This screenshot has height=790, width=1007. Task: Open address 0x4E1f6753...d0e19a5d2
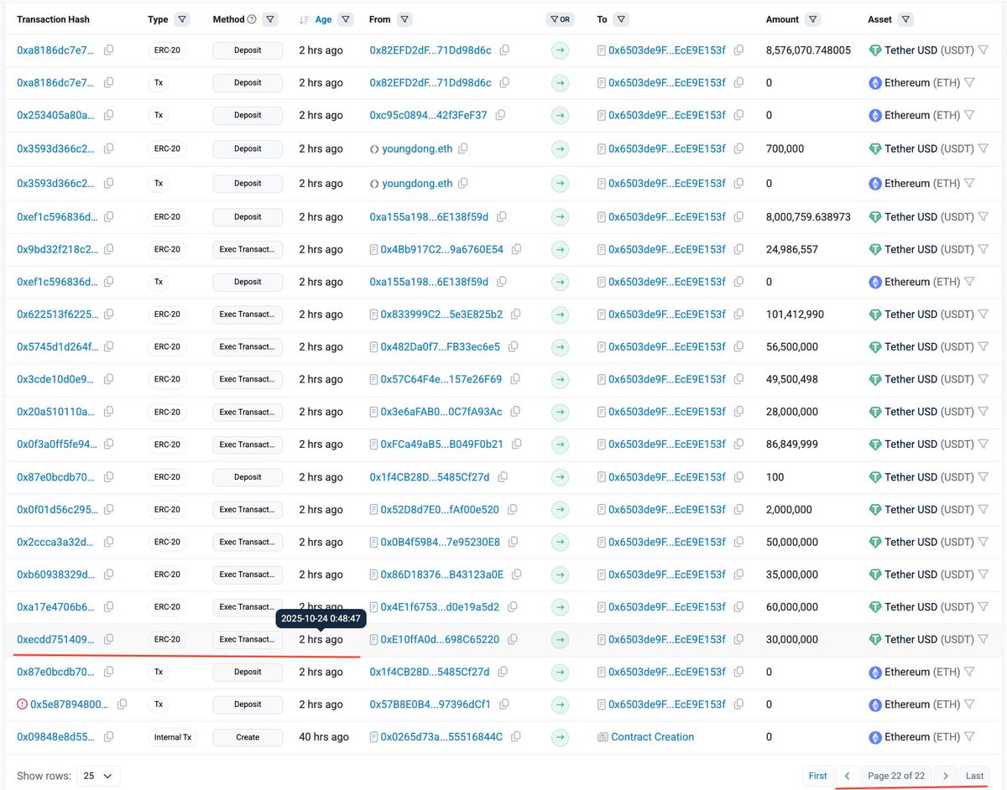pos(440,606)
